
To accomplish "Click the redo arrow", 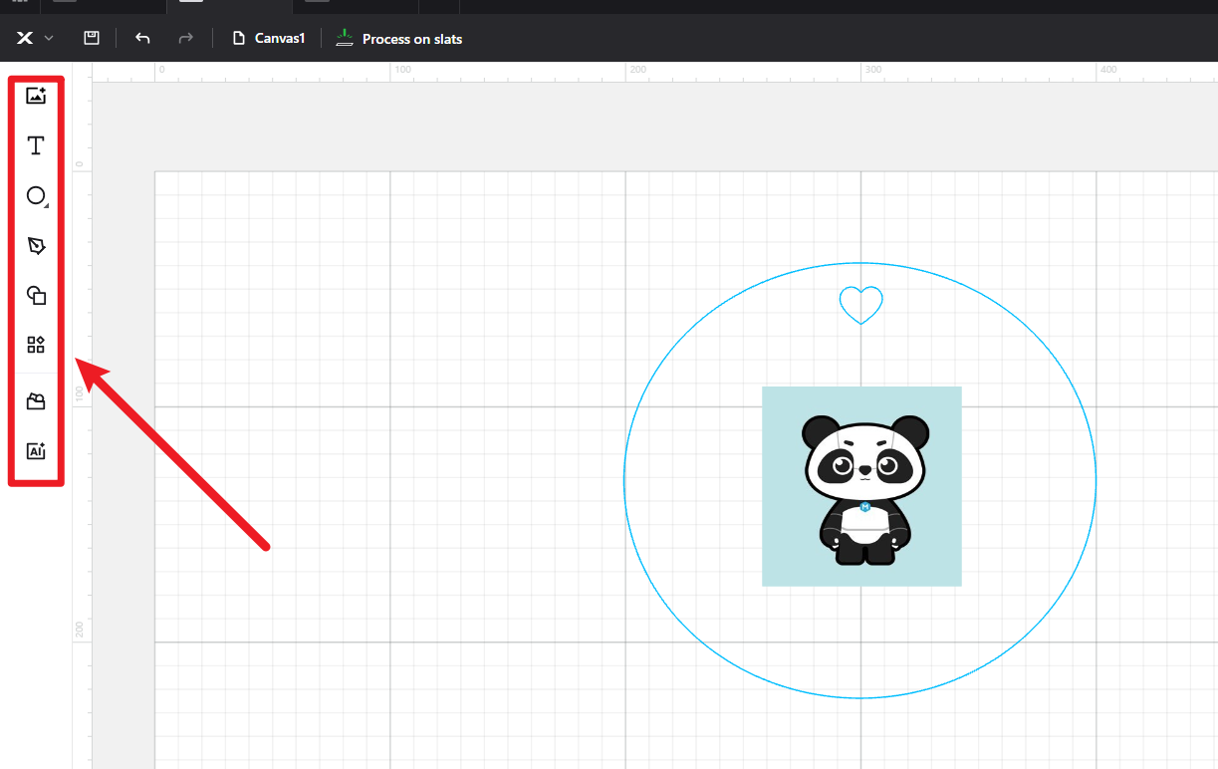I will pos(185,38).
